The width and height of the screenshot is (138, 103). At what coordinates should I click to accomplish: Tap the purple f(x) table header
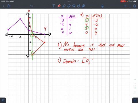pos(72,16)
